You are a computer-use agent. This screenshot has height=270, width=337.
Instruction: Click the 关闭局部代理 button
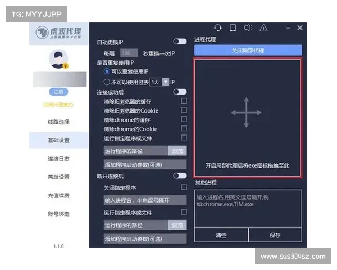point(248,51)
